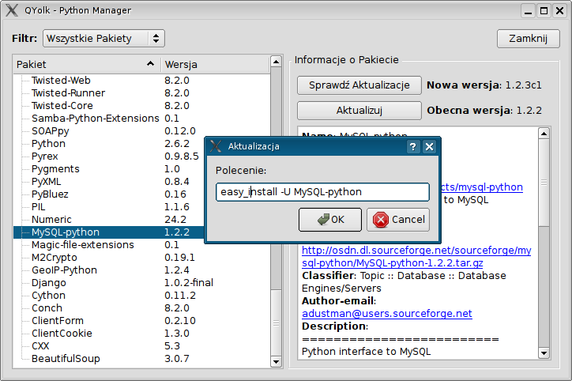The width and height of the screenshot is (572, 381).
Task: Click the Zamknij button
Action: [x=528, y=39]
